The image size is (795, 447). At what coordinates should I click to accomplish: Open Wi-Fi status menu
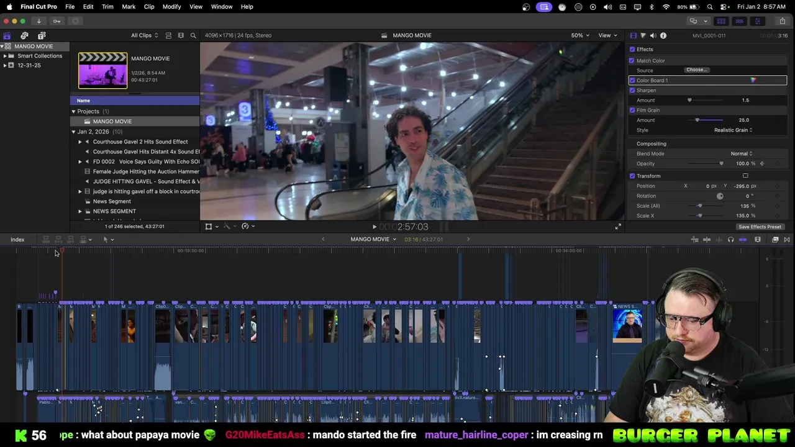(x=666, y=7)
